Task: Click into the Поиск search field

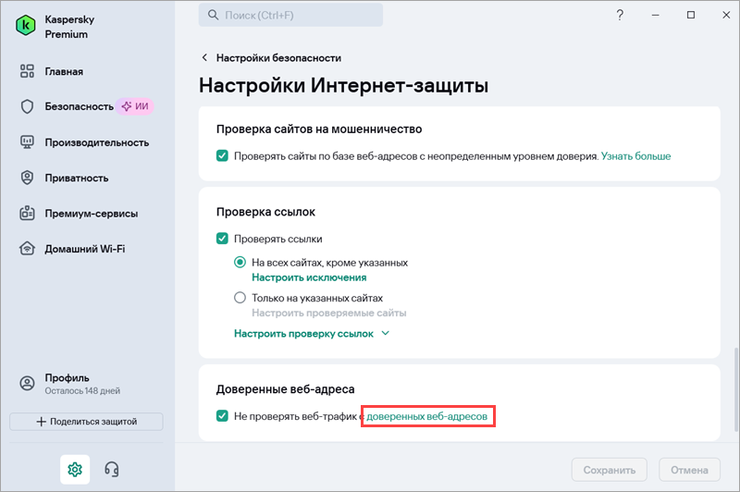Action: [x=290, y=15]
